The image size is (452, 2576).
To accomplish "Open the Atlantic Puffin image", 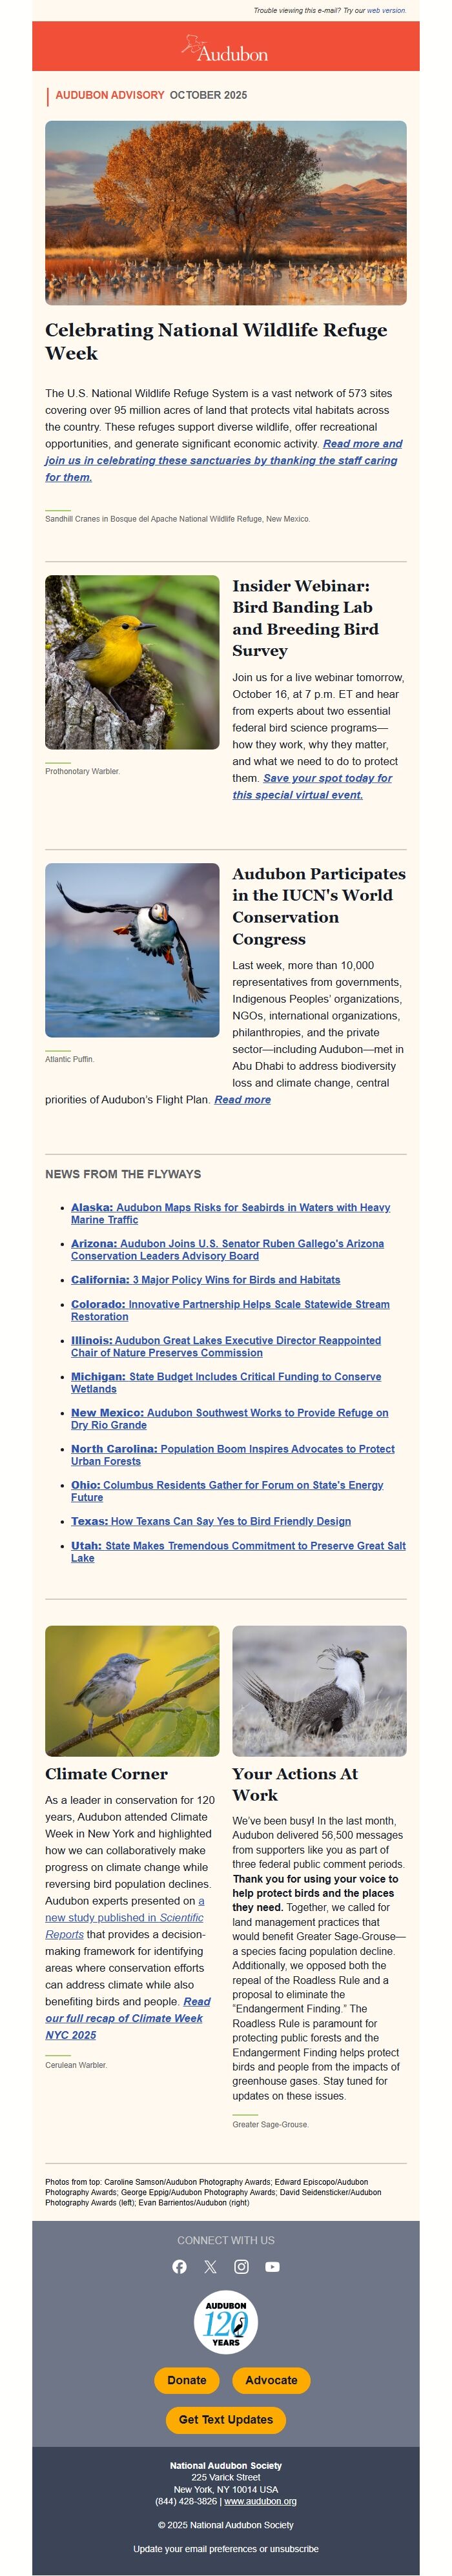I will pyautogui.click(x=132, y=949).
